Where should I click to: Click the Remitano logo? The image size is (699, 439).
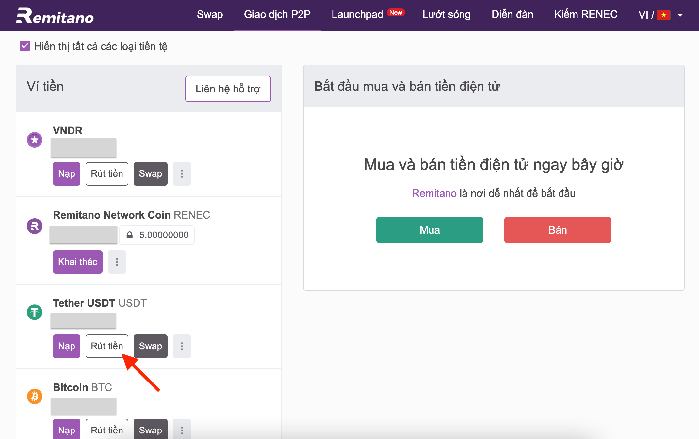tap(55, 16)
